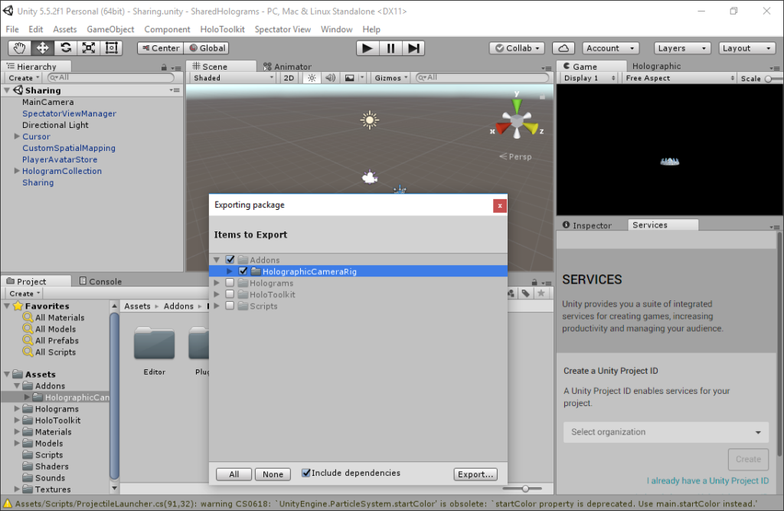Toggle Center pivot mode button
784x511 pixels.
160,48
